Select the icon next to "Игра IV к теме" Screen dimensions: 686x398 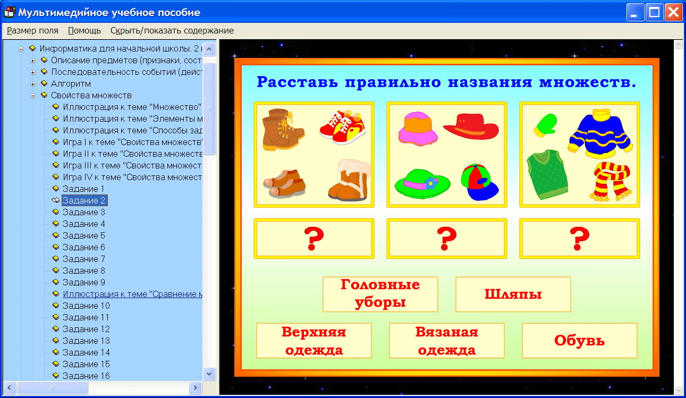(x=57, y=177)
